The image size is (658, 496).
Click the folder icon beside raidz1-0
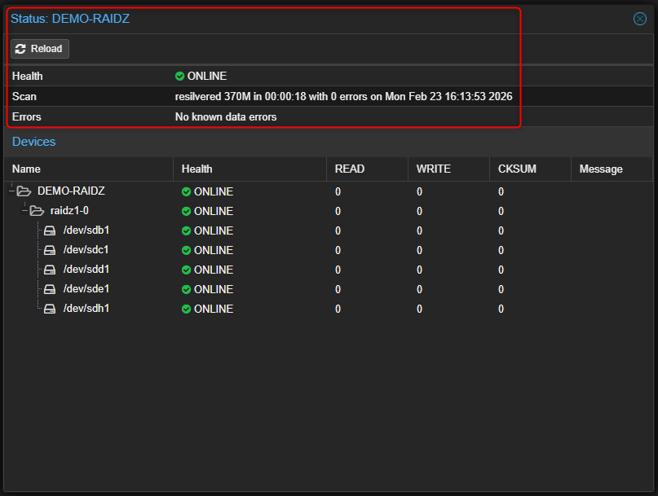(36, 210)
